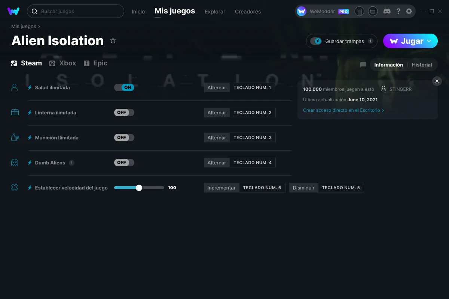Enable the Linterna ilimitada toggle
This screenshot has height=299, width=449.
tap(124, 112)
